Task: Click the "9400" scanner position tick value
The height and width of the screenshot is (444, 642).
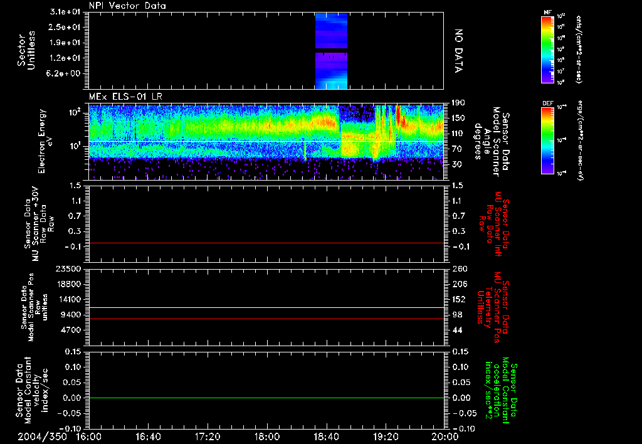Action: coord(71,315)
